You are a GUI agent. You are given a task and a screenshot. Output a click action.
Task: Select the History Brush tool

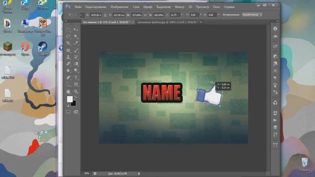pyautogui.click(x=76, y=57)
